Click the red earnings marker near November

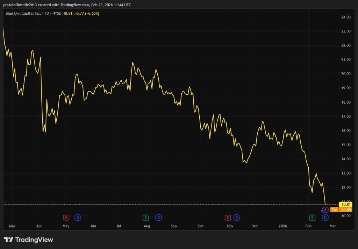228,218
